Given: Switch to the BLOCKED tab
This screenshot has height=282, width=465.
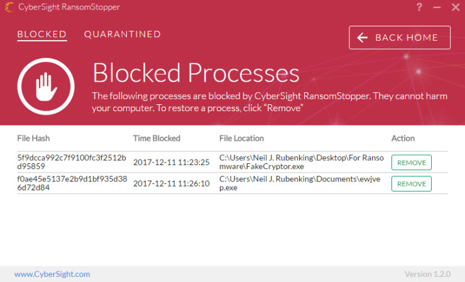Looking at the screenshot, I should click(42, 35).
